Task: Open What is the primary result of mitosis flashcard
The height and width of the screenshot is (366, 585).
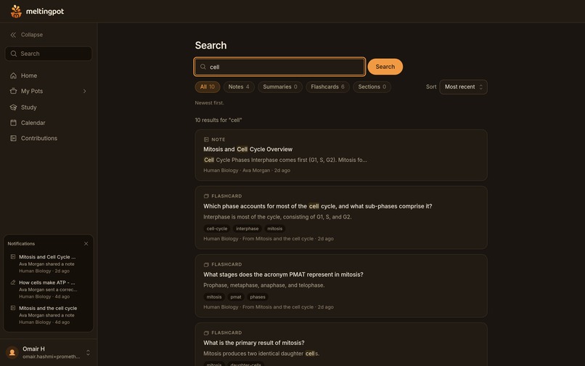Action: click(x=254, y=343)
